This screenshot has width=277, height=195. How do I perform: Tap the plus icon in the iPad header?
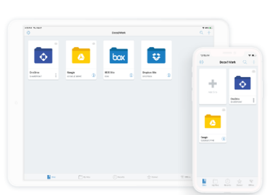point(209,33)
